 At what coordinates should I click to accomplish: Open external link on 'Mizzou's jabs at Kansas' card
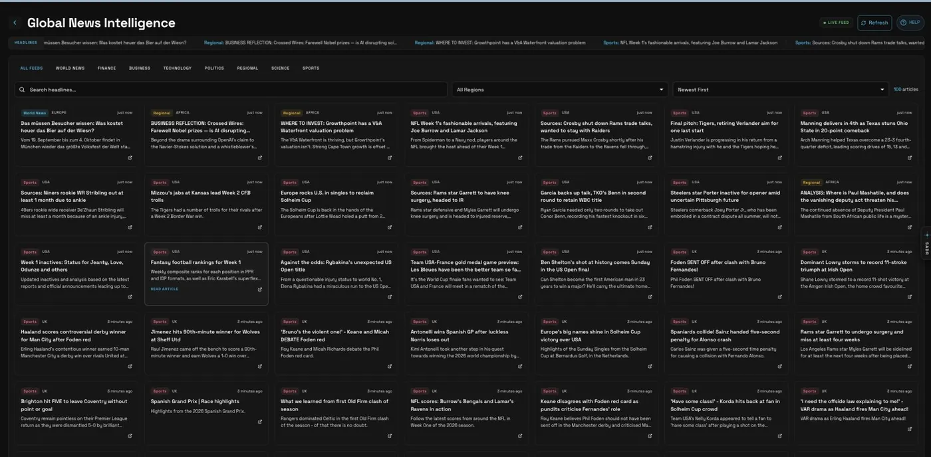click(260, 227)
